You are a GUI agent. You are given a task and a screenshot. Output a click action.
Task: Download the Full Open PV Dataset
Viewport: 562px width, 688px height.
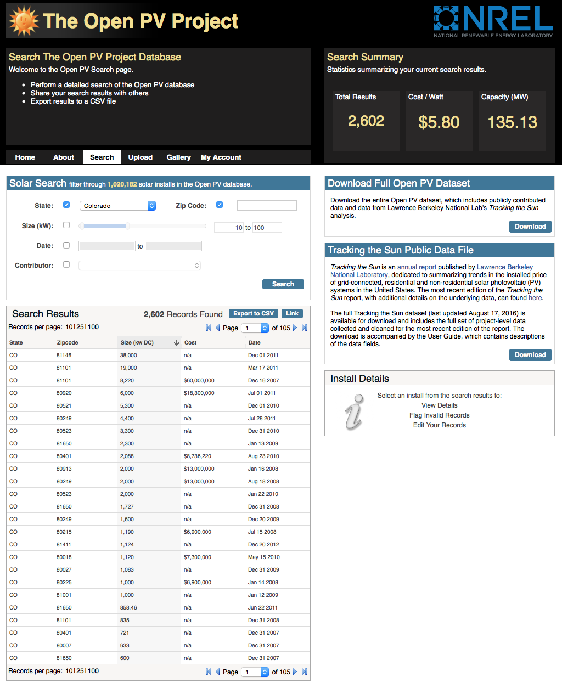coord(530,227)
